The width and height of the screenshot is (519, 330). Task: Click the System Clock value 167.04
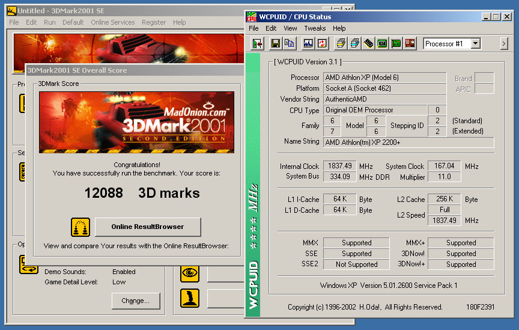pos(444,166)
